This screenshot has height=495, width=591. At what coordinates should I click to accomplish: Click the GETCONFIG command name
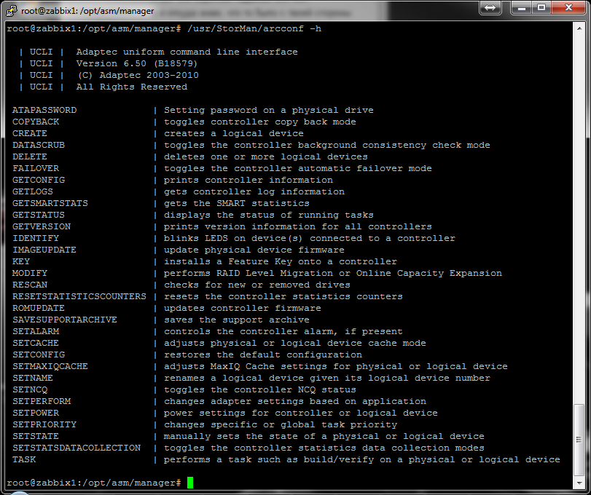[x=39, y=181]
